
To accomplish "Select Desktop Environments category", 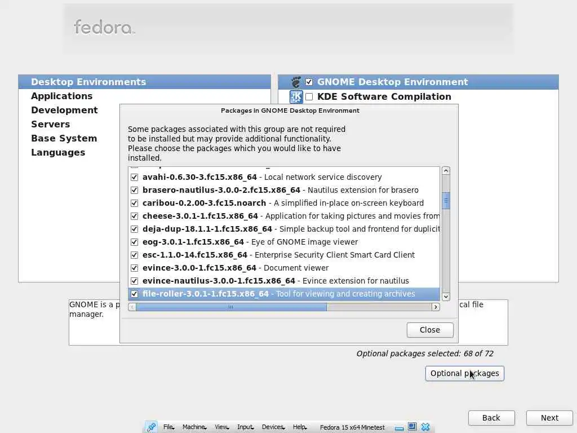I will 144,82.
